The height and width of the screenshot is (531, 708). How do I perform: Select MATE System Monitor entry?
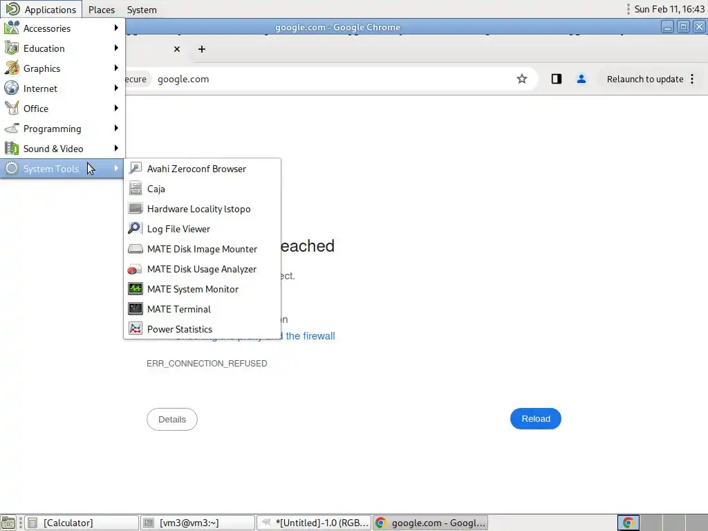click(x=203, y=289)
